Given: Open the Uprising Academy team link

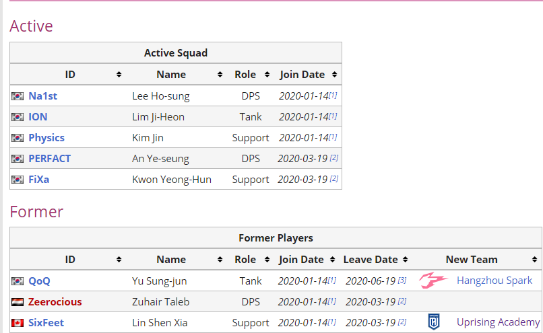Looking at the screenshot, I should tap(498, 322).
